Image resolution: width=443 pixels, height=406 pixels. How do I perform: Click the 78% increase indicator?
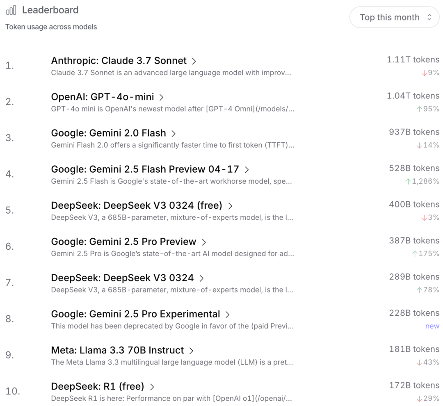coord(428,290)
